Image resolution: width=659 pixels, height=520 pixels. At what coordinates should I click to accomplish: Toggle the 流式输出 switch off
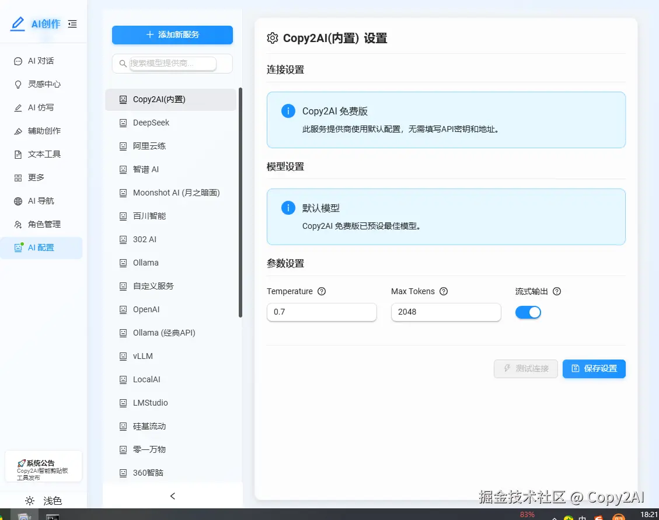pos(528,312)
